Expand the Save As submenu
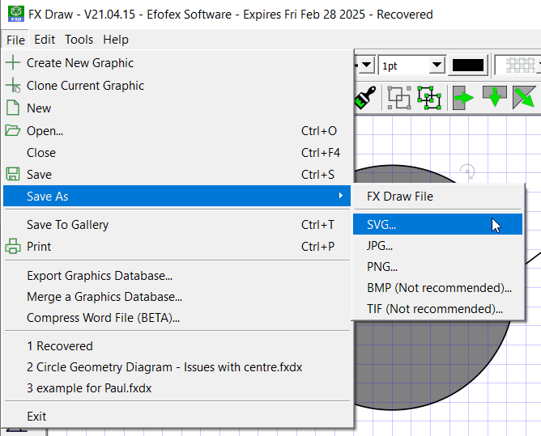The width and height of the screenshot is (541, 436). click(x=177, y=196)
